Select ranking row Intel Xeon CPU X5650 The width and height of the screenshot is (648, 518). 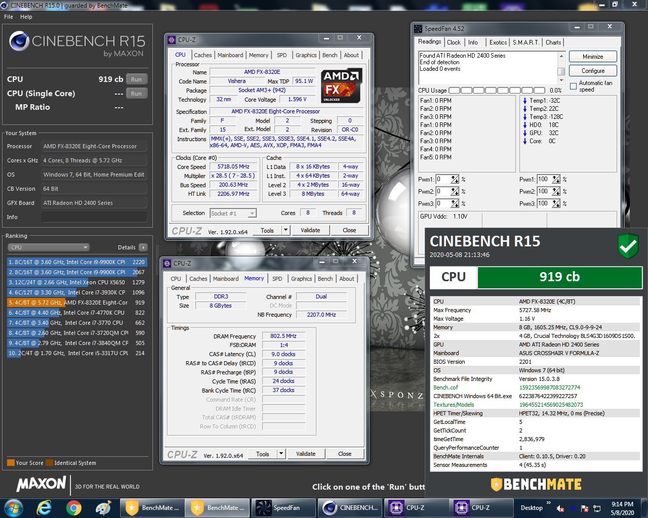click(76, 282)
